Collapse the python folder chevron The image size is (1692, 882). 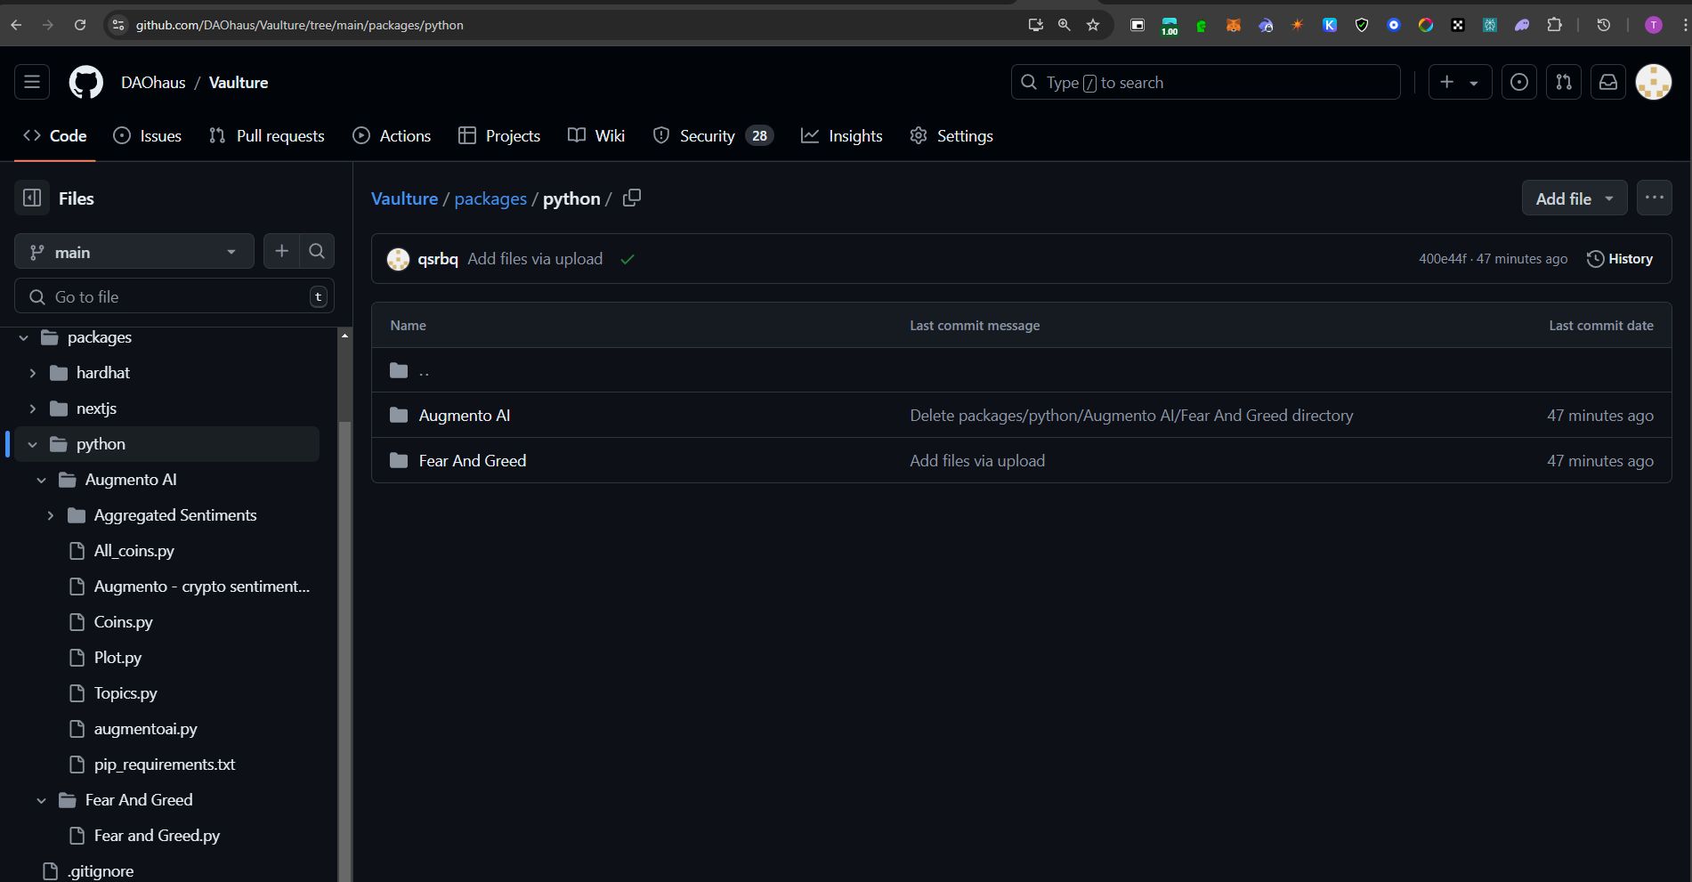[33, 444]
